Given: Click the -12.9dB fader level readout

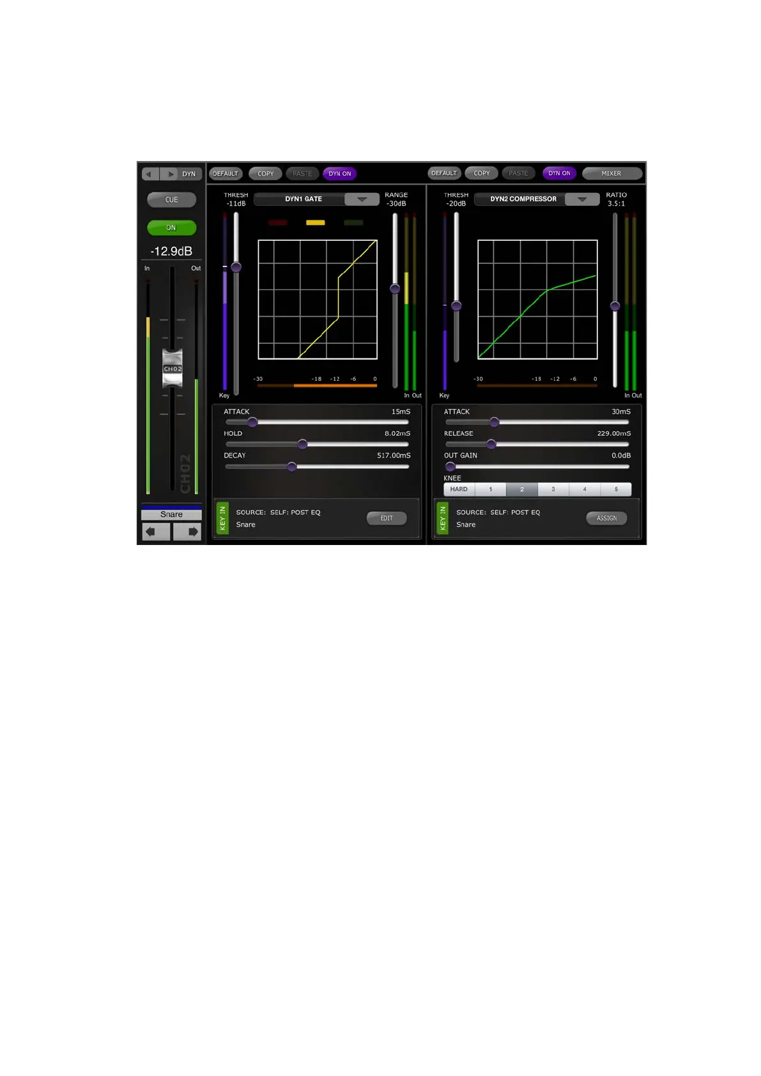Looking at the screenshot, I should pyautogui.click(x=171, y=251).
